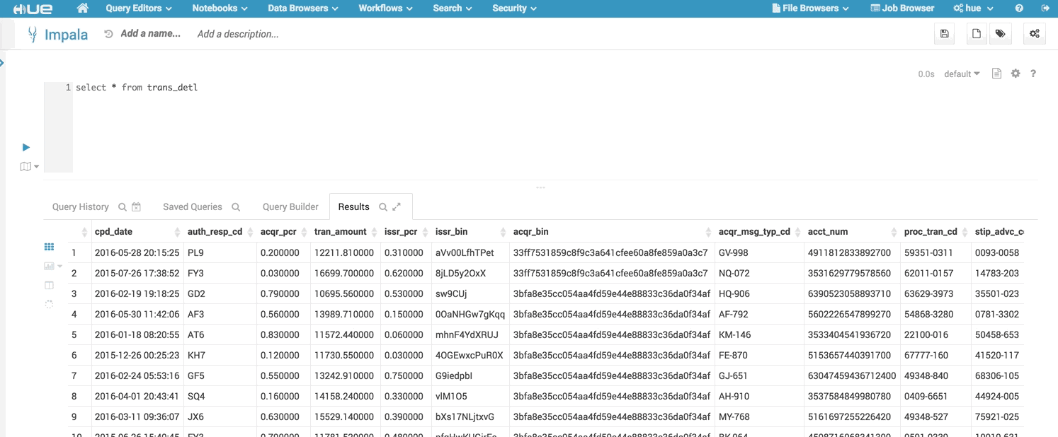Open the Query Editors dropdown menu

click(x=138, y=8)
